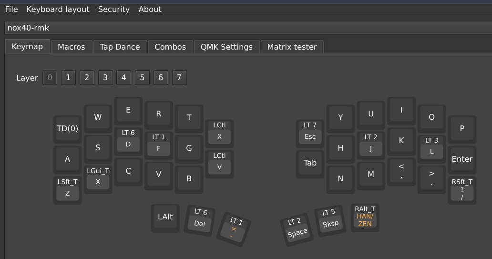Open the nox40-rmk device selector

click(248, 28)
